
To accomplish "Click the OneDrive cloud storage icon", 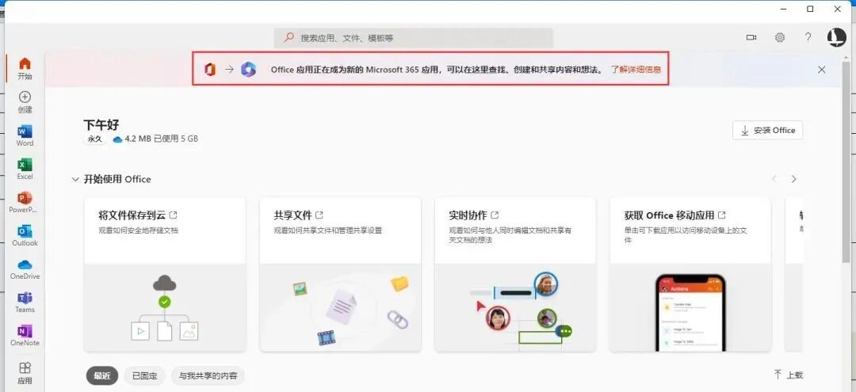I will click(x=117, y=139).
